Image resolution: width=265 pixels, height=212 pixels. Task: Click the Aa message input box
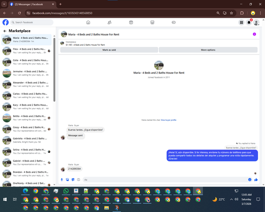click(165, 180)
